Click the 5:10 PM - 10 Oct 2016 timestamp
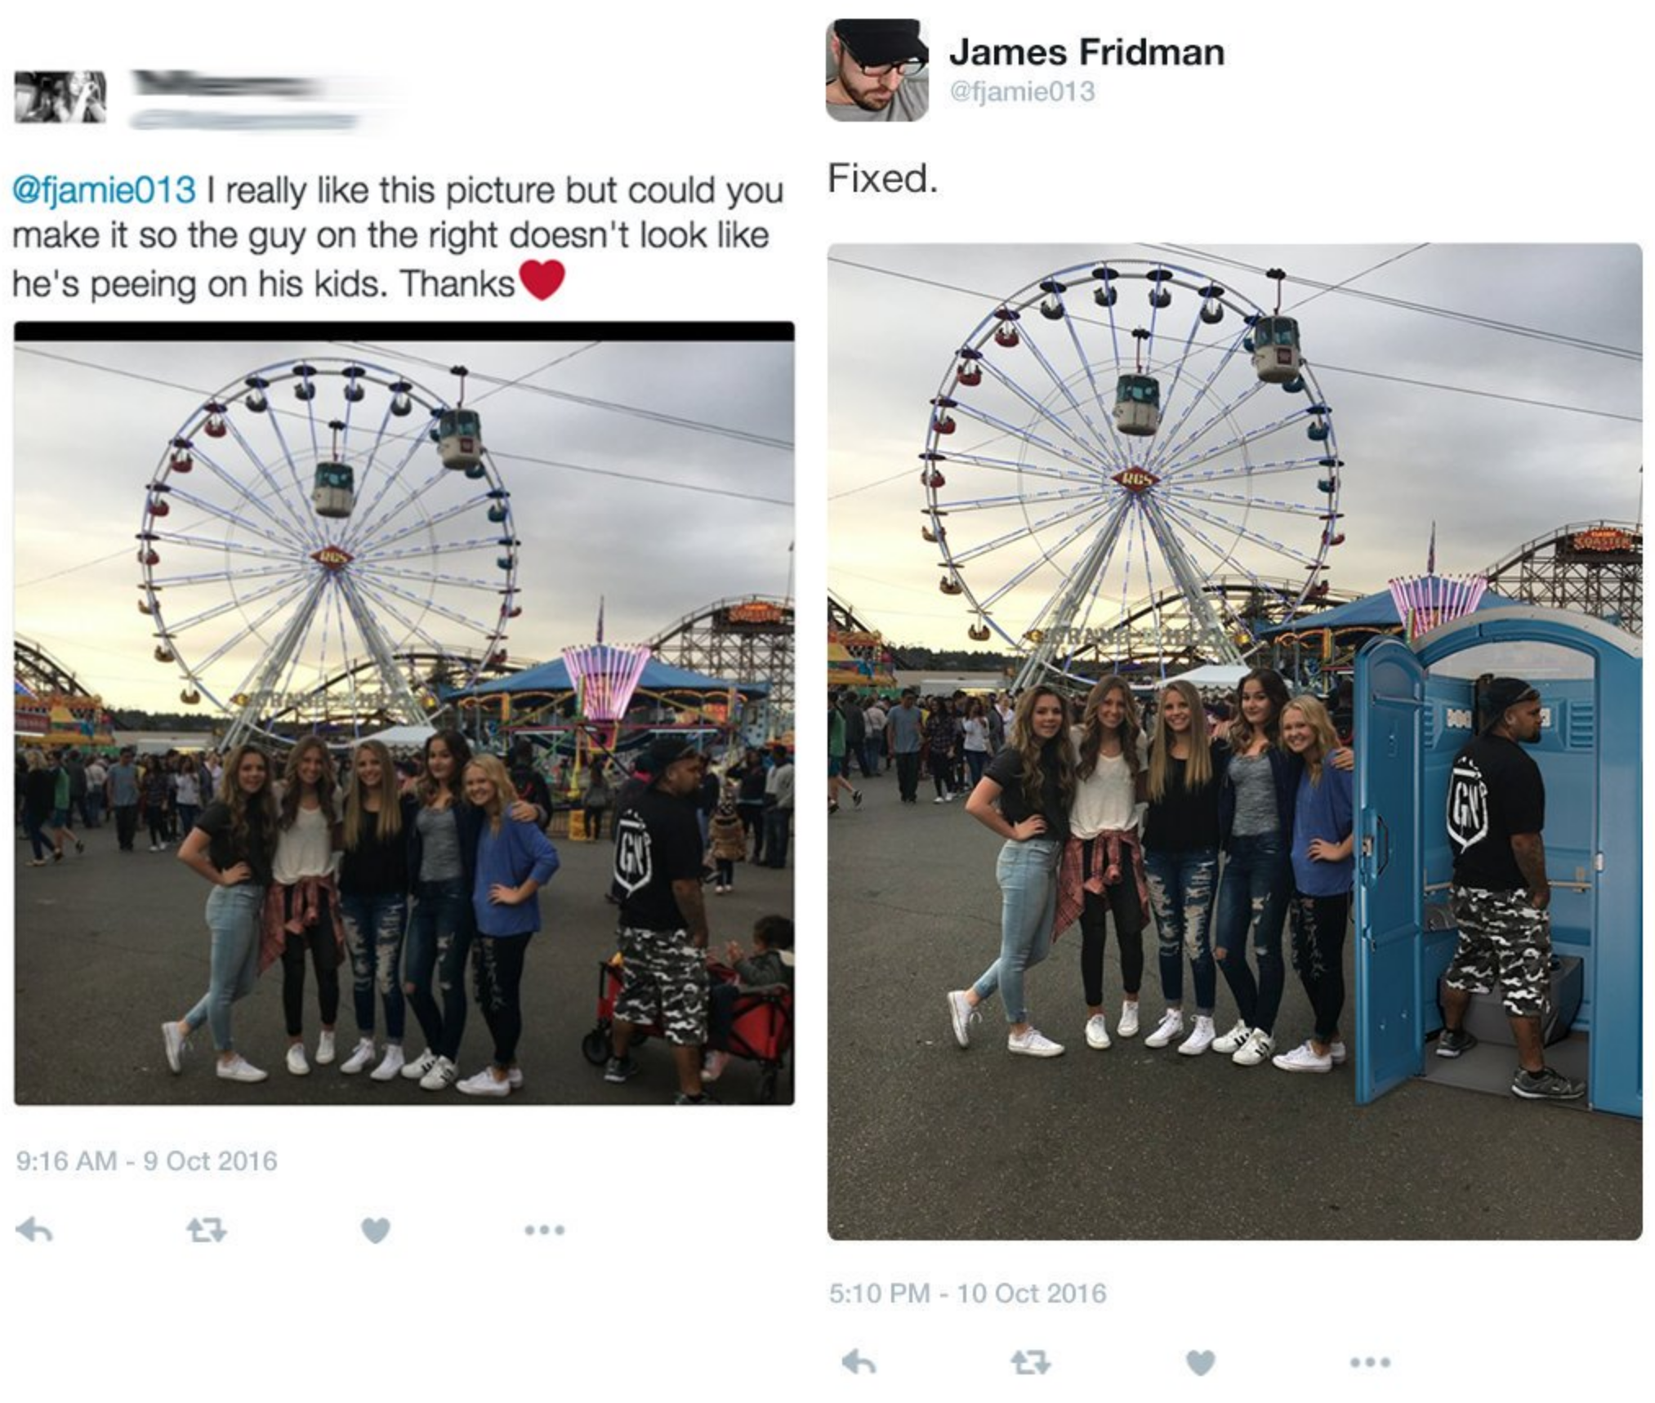This screenshot has width=1655, height=1403. pos(967,1293)
